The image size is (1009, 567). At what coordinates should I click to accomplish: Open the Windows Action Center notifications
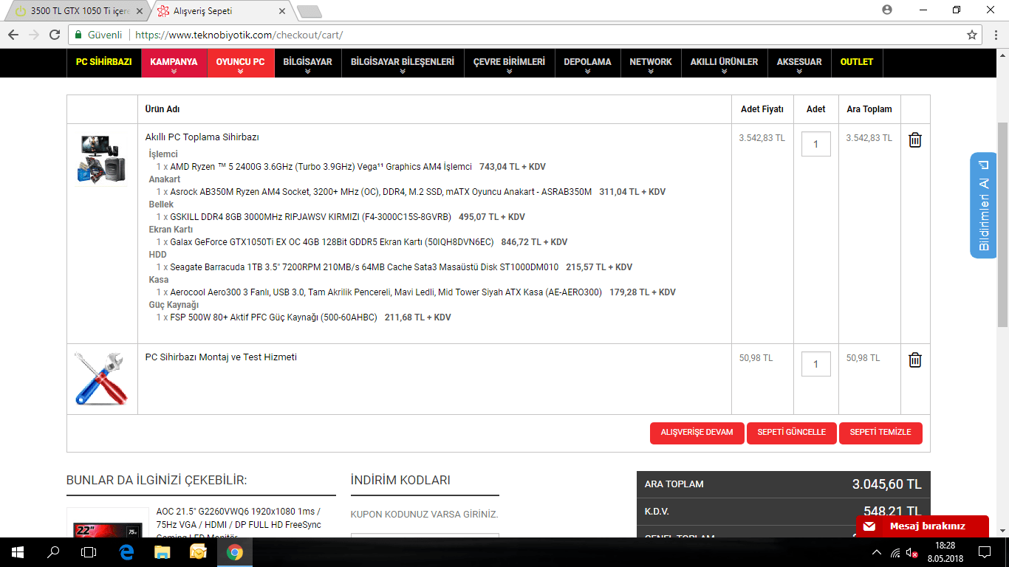click(x=985, y=552)
